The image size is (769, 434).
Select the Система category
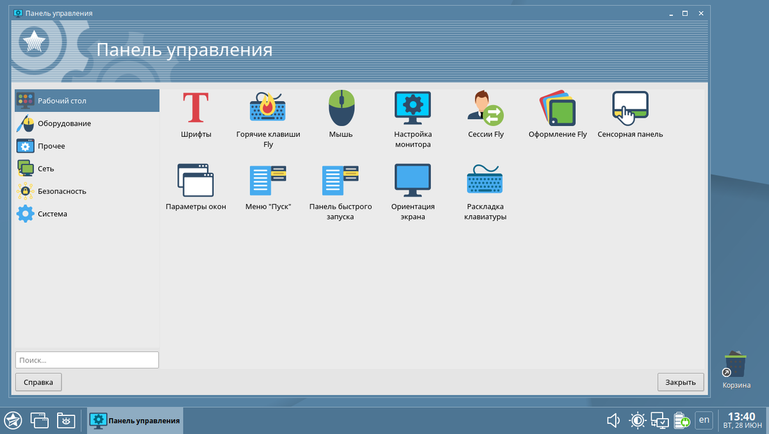tap(87, 214)
